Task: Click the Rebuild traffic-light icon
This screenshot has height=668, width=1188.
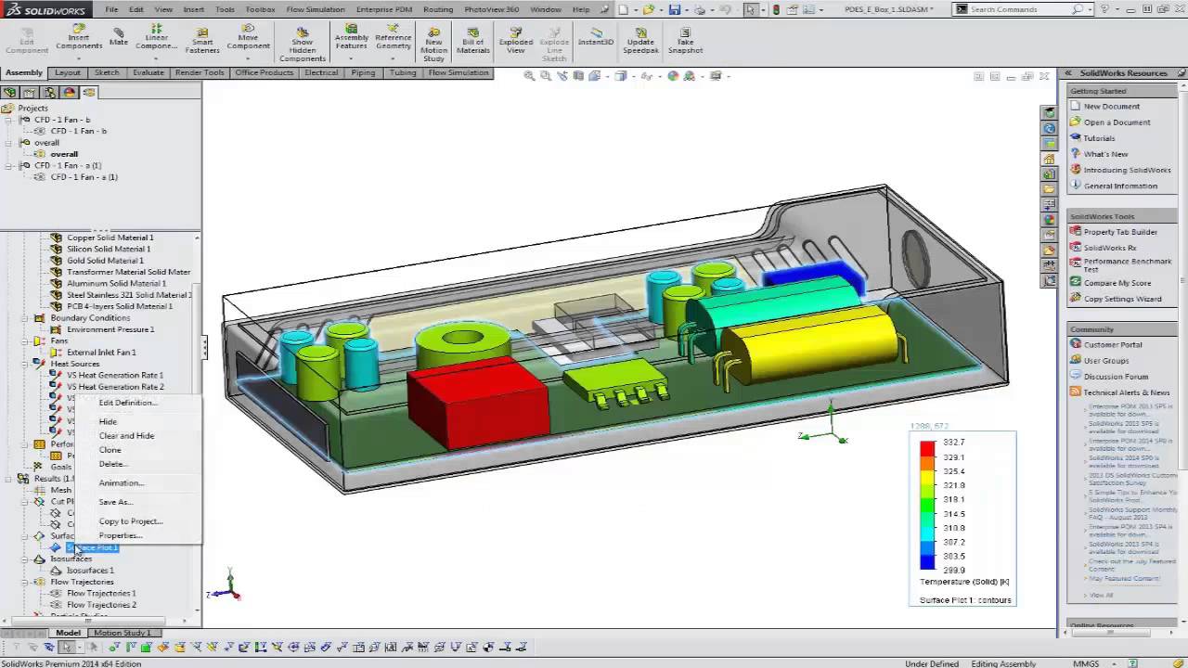Action: (778, 9)
